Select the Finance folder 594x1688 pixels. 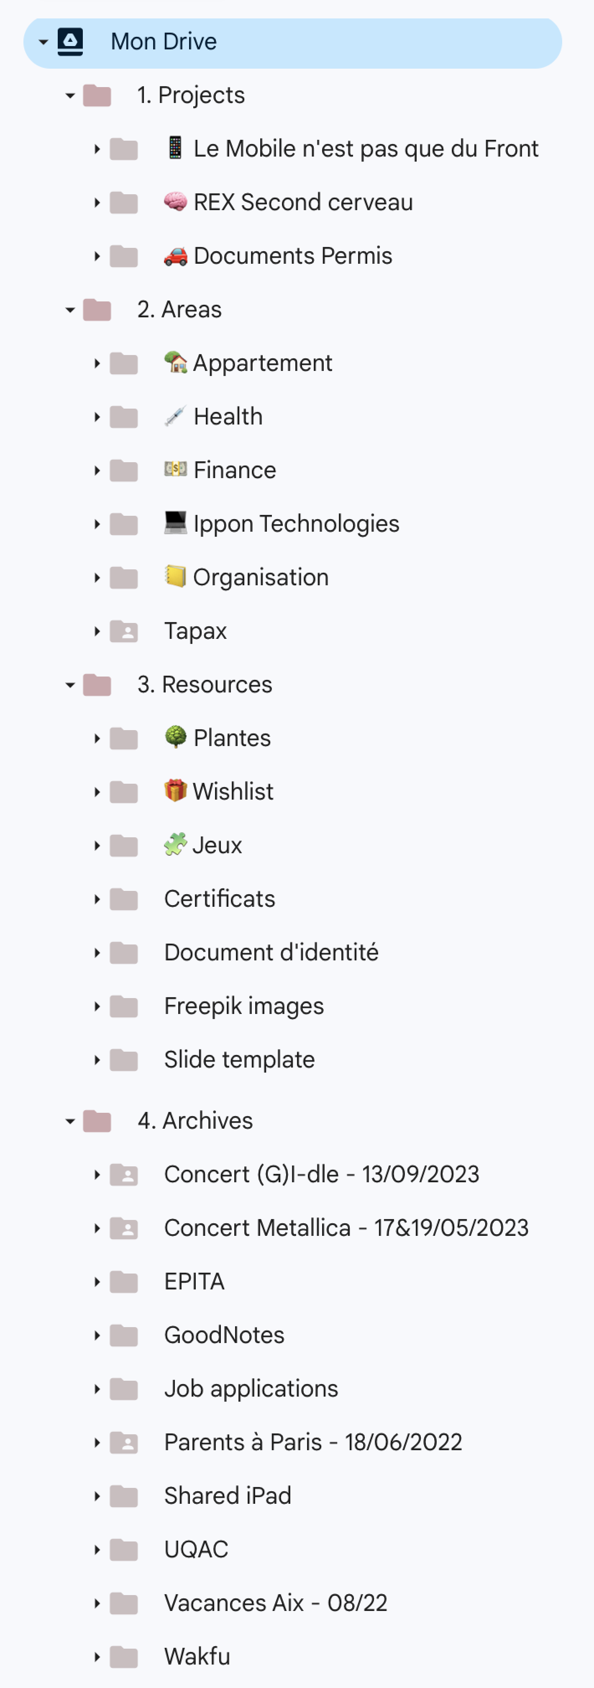[234, 469]
